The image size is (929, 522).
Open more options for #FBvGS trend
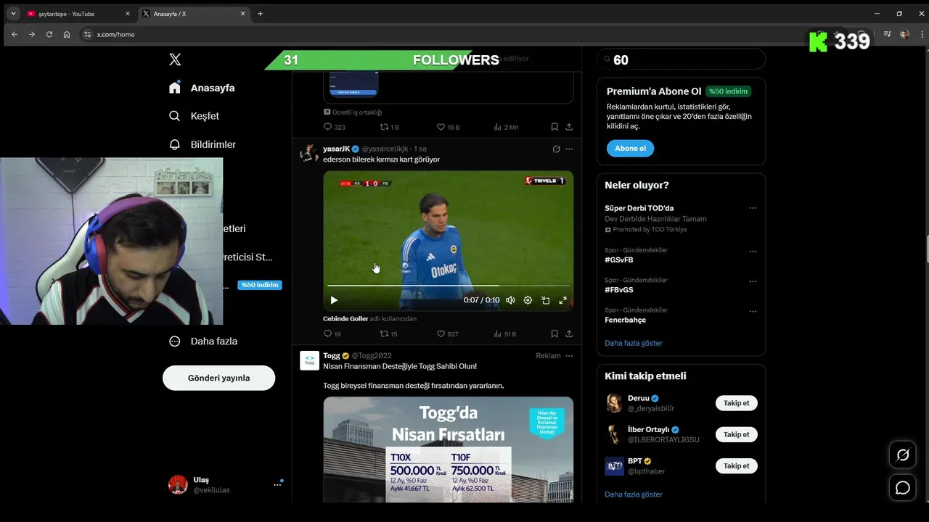(753, 281)
